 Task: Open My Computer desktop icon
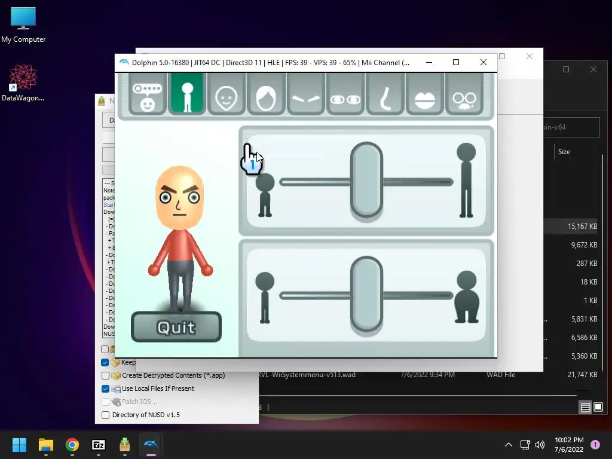[23, 25]
